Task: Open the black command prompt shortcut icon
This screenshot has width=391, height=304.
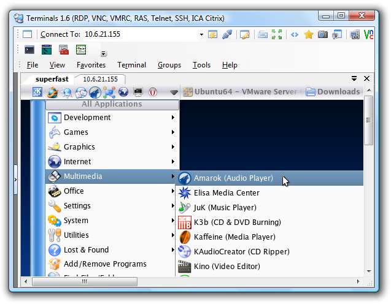Action: 29,50
